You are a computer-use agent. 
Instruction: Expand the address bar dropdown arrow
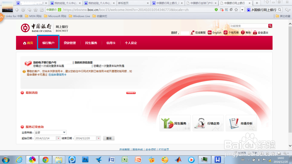click(242, 10)
